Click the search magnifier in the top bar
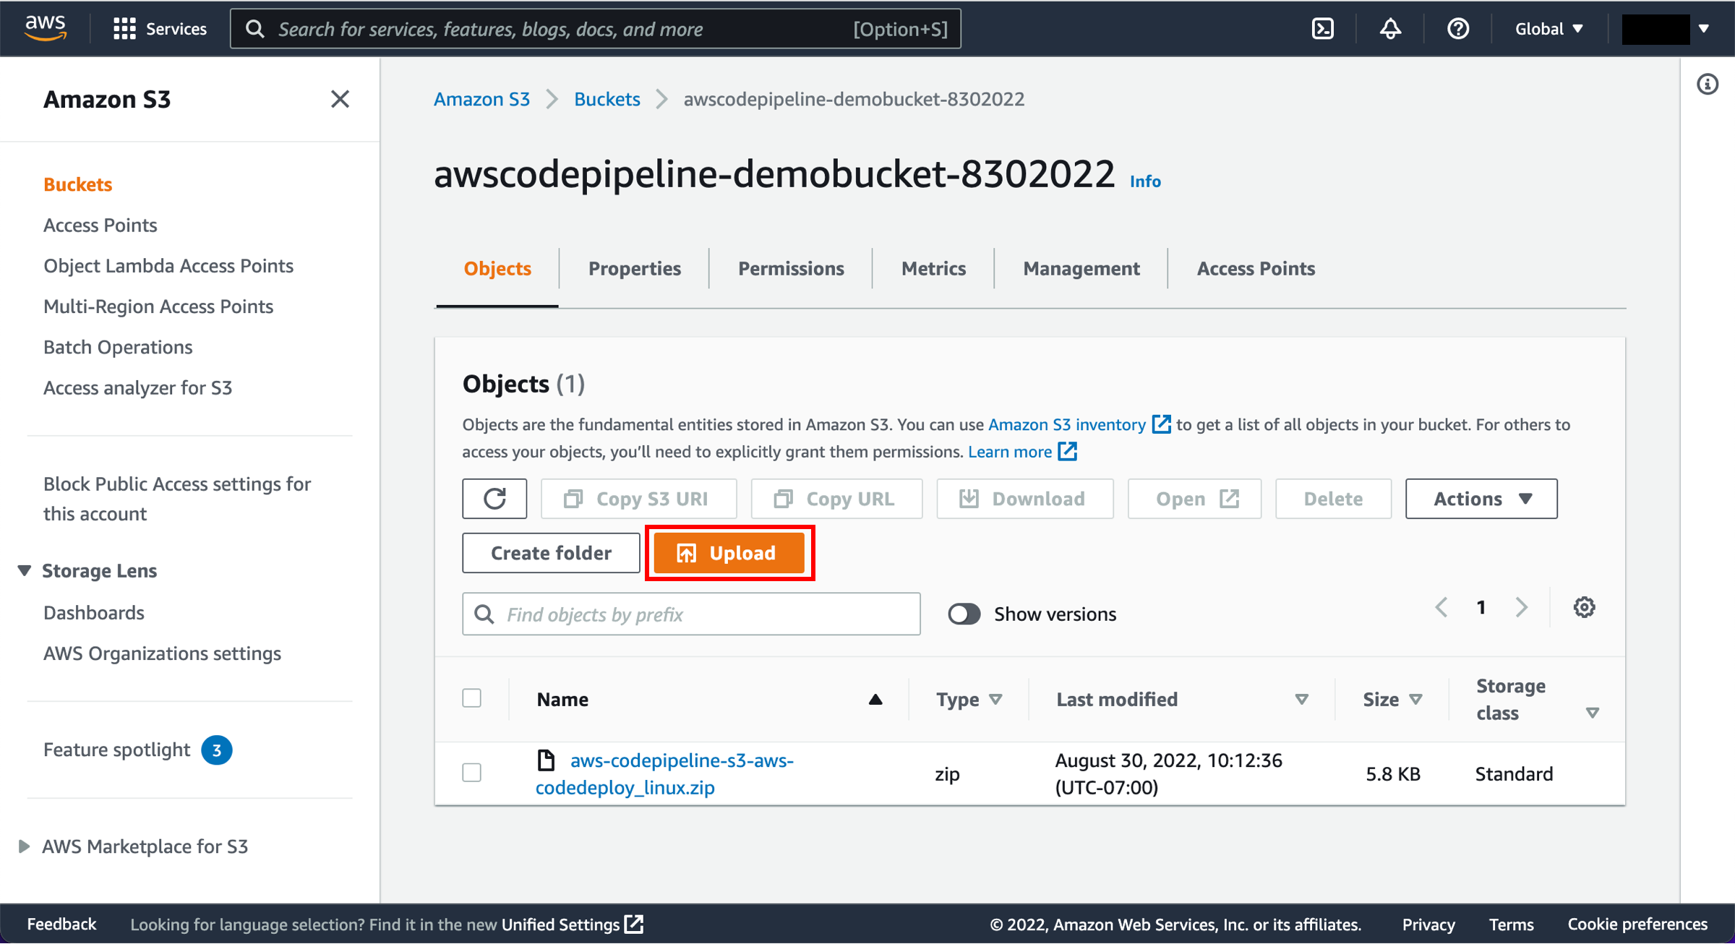The width and height of the screenshot is (1735, 944). [254, 29]
